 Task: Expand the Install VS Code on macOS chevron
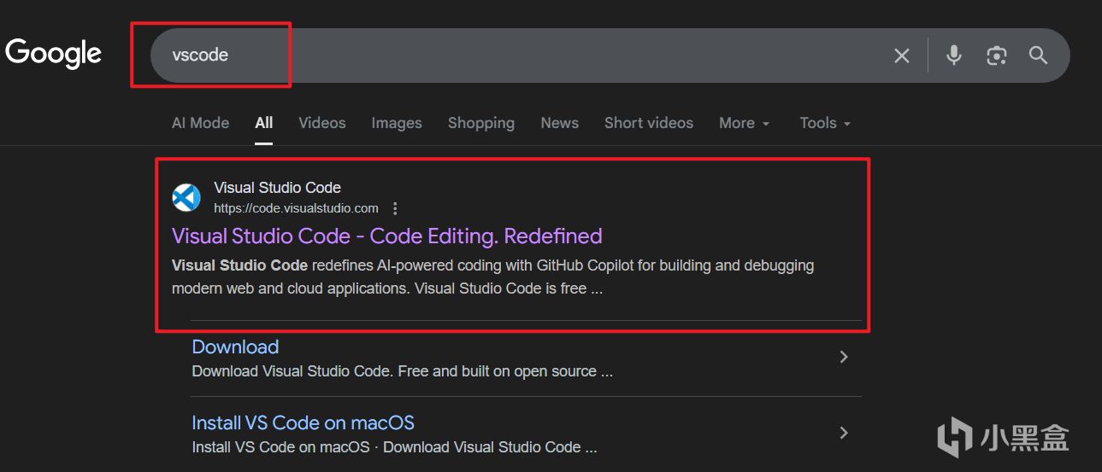844,433
